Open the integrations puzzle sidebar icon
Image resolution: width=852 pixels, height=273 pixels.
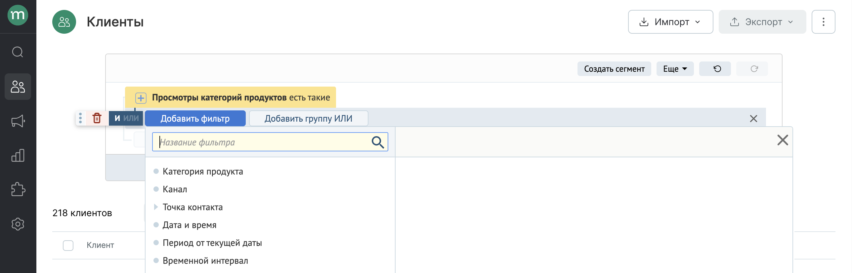point(18,190)
